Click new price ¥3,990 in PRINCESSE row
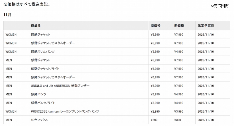This screenshot has height=126, width=234. [179, 111]
